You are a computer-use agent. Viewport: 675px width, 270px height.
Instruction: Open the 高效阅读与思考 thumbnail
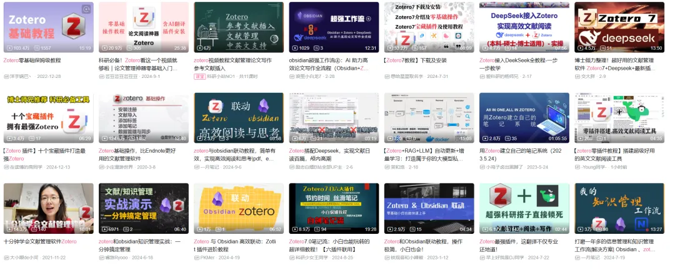pos(239,118)
